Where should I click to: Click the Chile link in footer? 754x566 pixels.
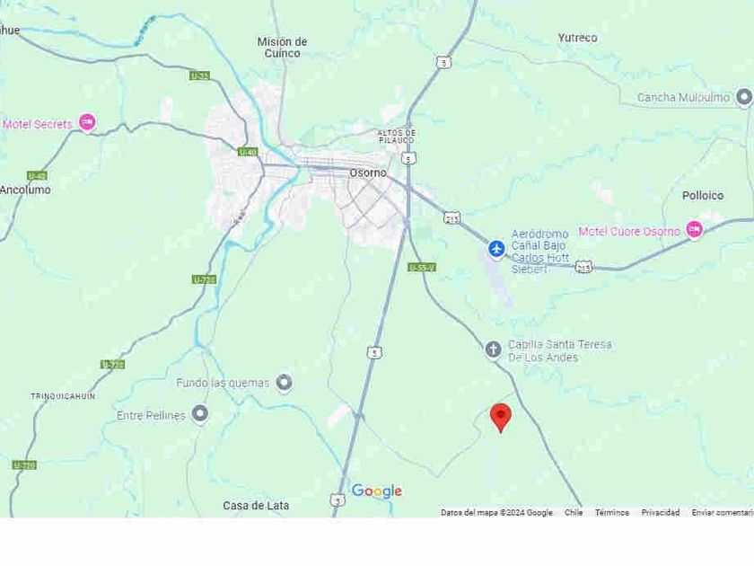(x=574, y=513)
